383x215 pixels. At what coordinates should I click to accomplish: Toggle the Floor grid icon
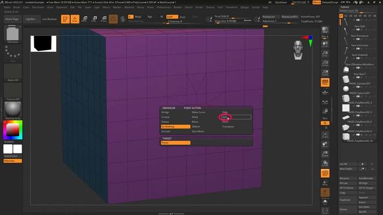tap(325, 92)
